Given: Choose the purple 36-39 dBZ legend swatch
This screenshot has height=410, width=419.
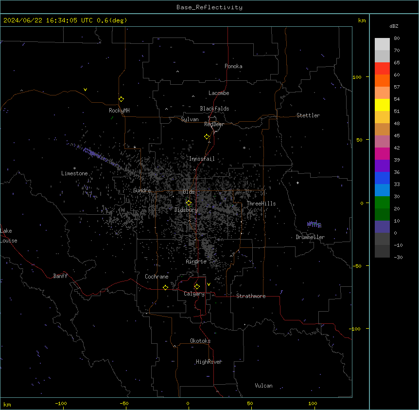Looking at the screenshot, I should click(x=382, y=166).
